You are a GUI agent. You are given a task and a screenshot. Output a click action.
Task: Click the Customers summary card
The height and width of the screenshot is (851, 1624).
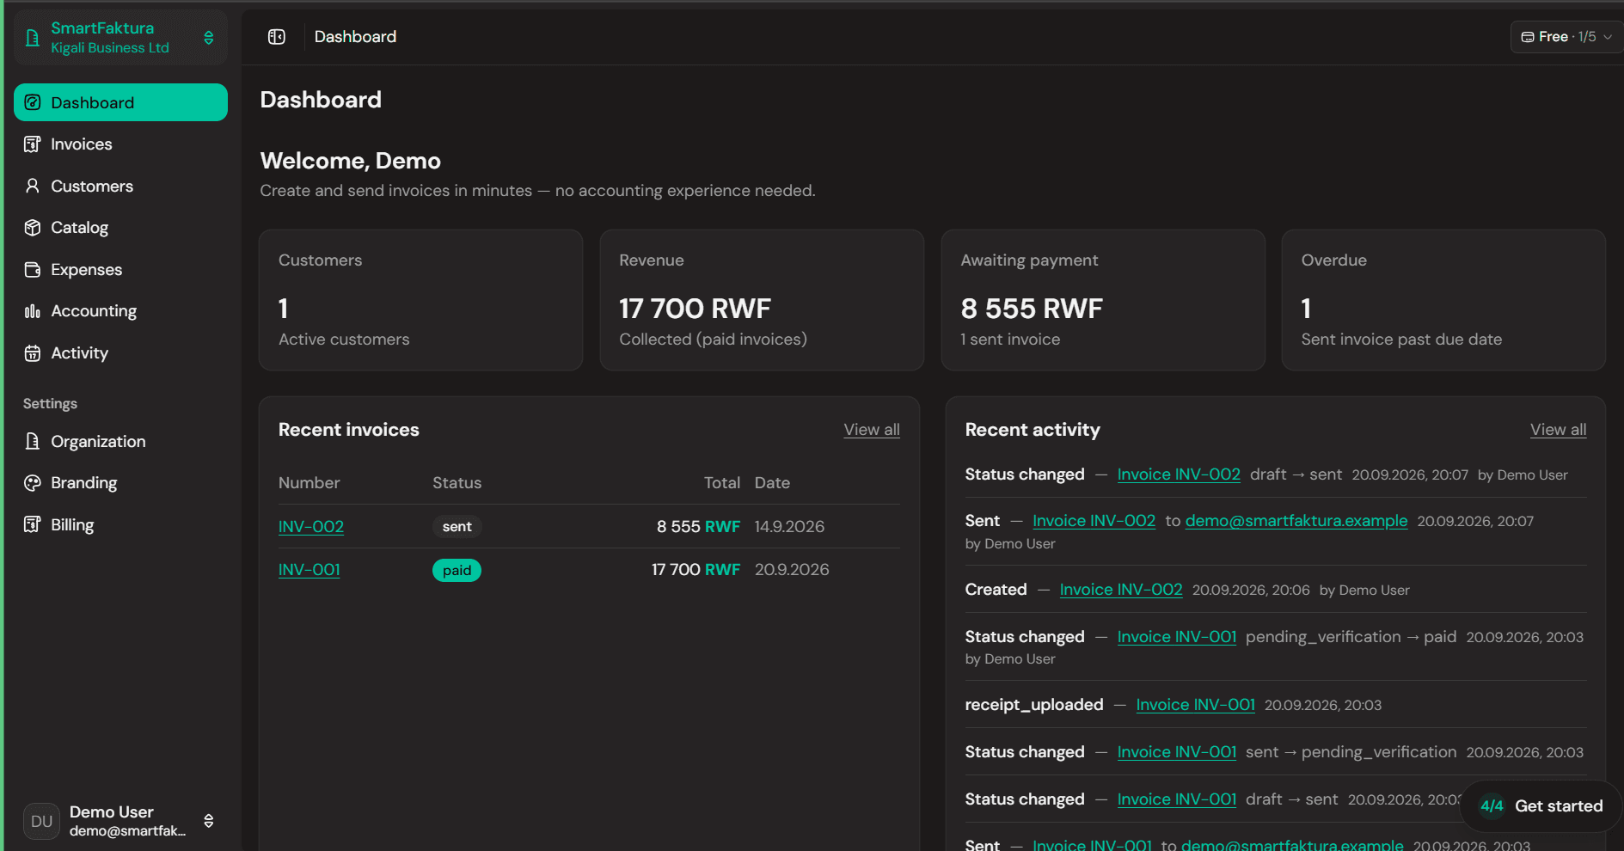coord(420,300)
